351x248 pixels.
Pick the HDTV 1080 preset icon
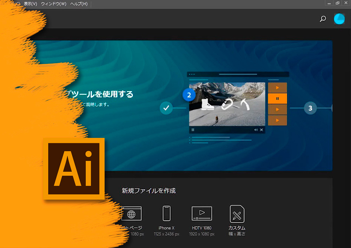point(201,213)
